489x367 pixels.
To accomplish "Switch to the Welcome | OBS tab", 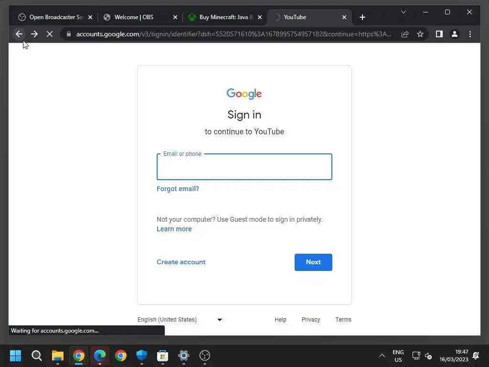I will [x=134, y=17].
